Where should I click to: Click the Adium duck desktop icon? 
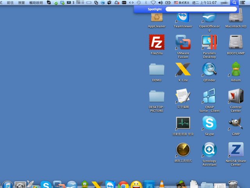(236, 69)
